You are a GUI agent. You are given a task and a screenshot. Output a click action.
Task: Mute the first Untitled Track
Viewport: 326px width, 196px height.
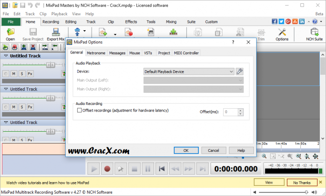point(14,74)
